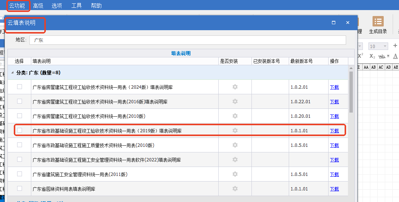Click the vertical scrollbar in the table list
This screenshot has height=202, width=399.
coord(351,92)
